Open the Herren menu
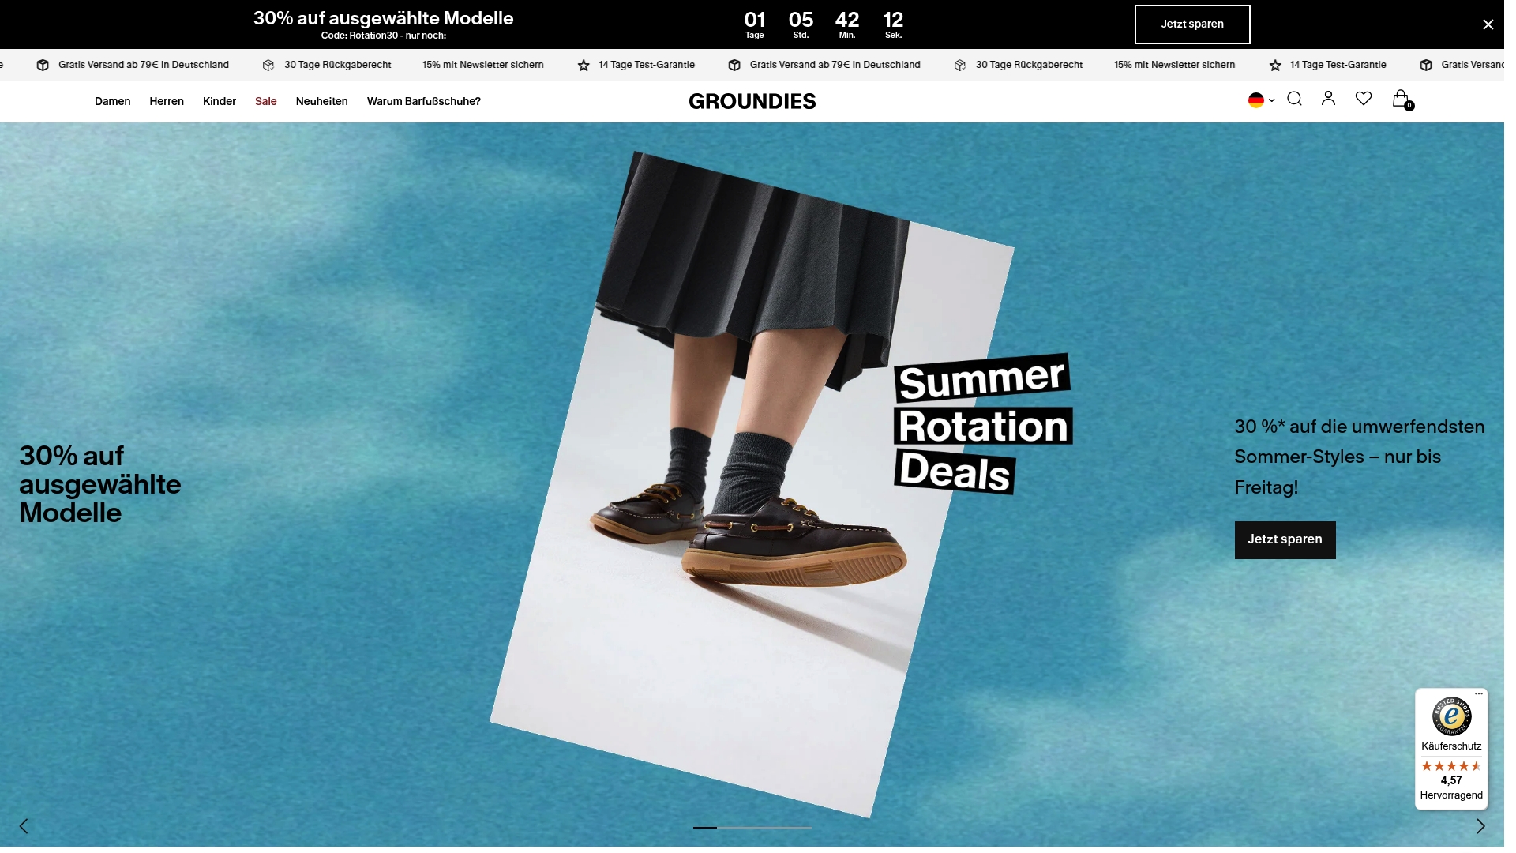Image resolution: width=1516 pixels, height=853 pixels. point(168,102)
